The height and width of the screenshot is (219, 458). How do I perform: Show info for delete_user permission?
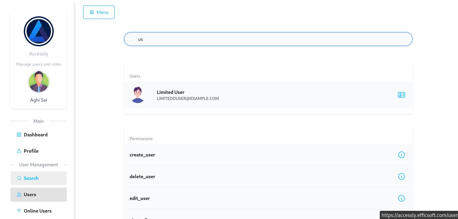click(401, 176)
